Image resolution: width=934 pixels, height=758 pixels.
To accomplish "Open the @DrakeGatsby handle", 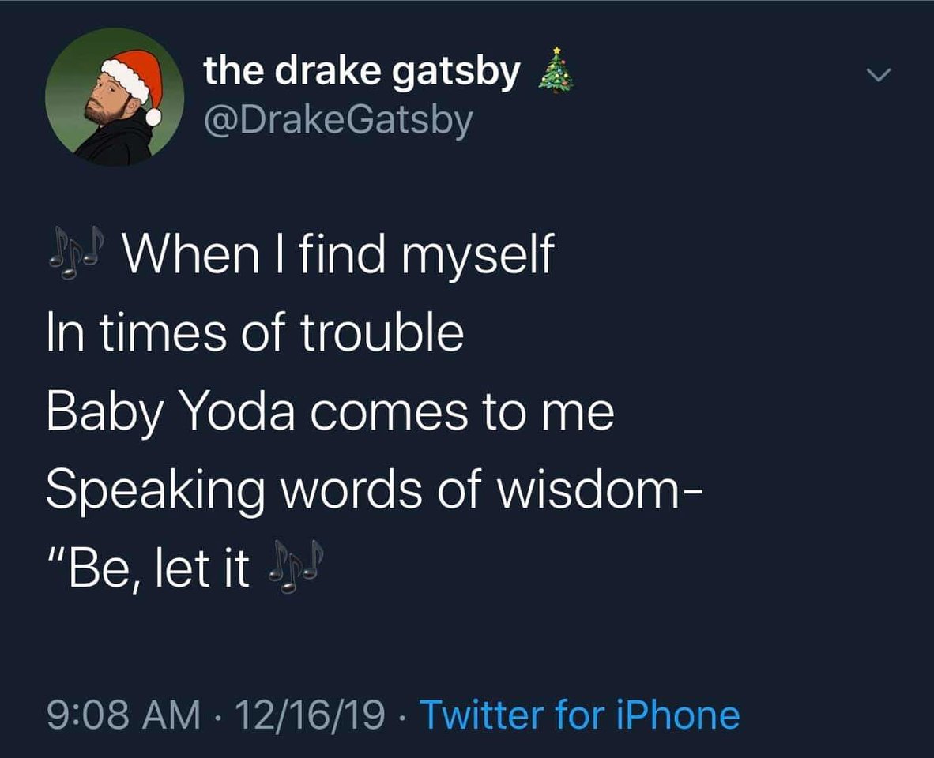I will point(338,121).
